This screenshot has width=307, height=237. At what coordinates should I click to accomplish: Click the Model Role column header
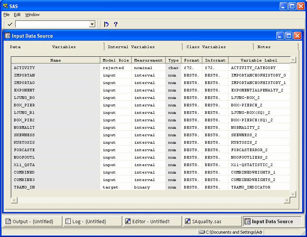pyautogui.click(x=116, y=60)
